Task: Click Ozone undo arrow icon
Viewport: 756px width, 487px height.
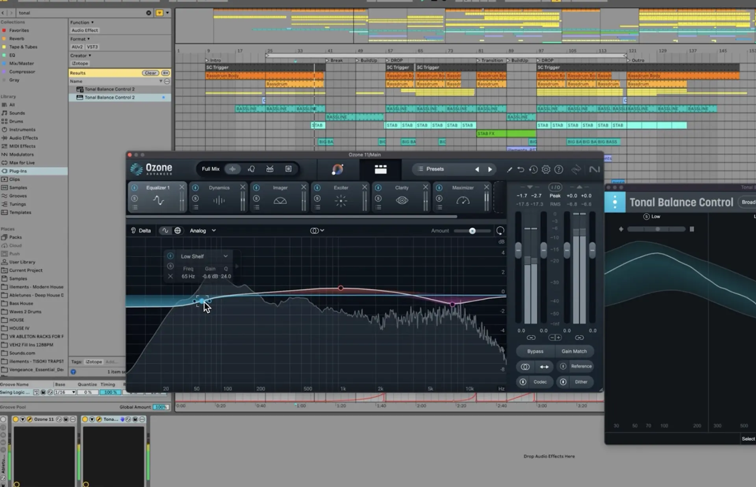Action: click(521, 170)
